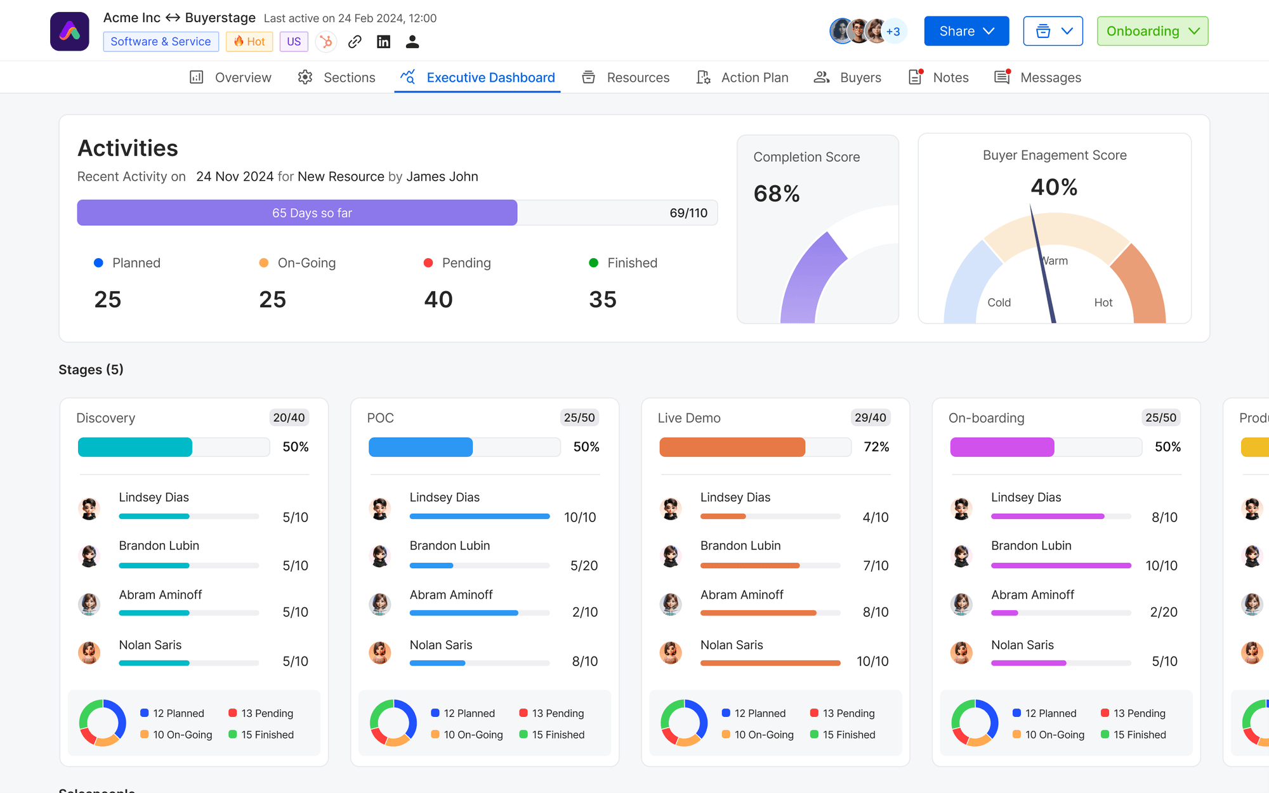Click the 65 Days so far progress bar
The width and height of the screenshot is (1269, 793).
pyautogui.click(x=397, y=213)
